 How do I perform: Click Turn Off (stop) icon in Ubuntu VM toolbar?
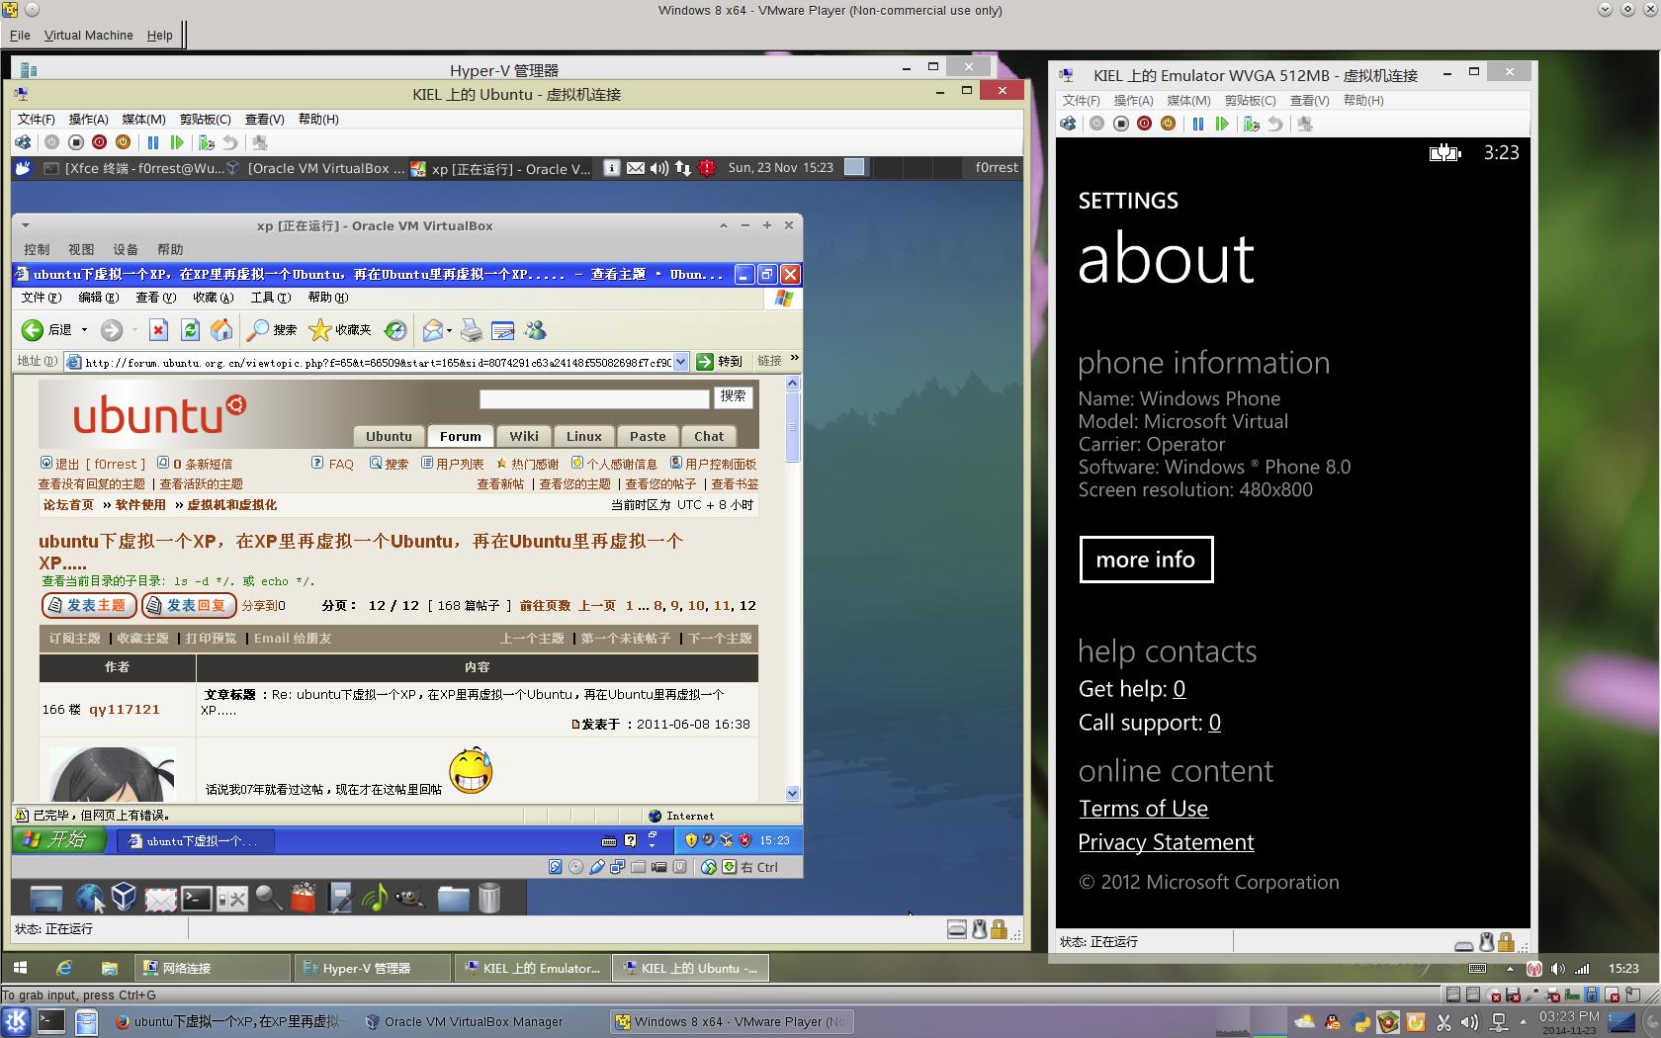(76, 142)
